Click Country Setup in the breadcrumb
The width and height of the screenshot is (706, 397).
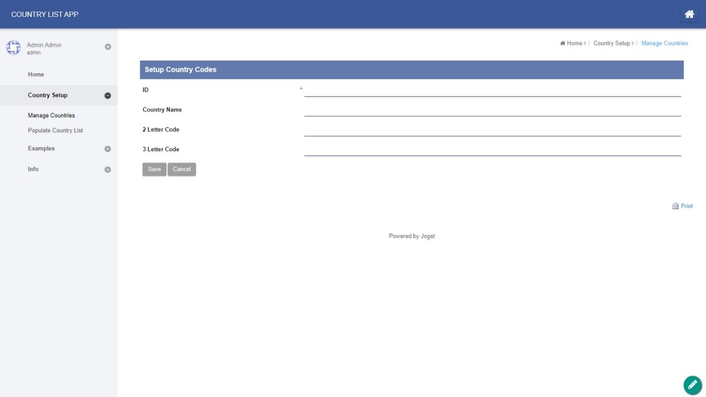[612, 44]
